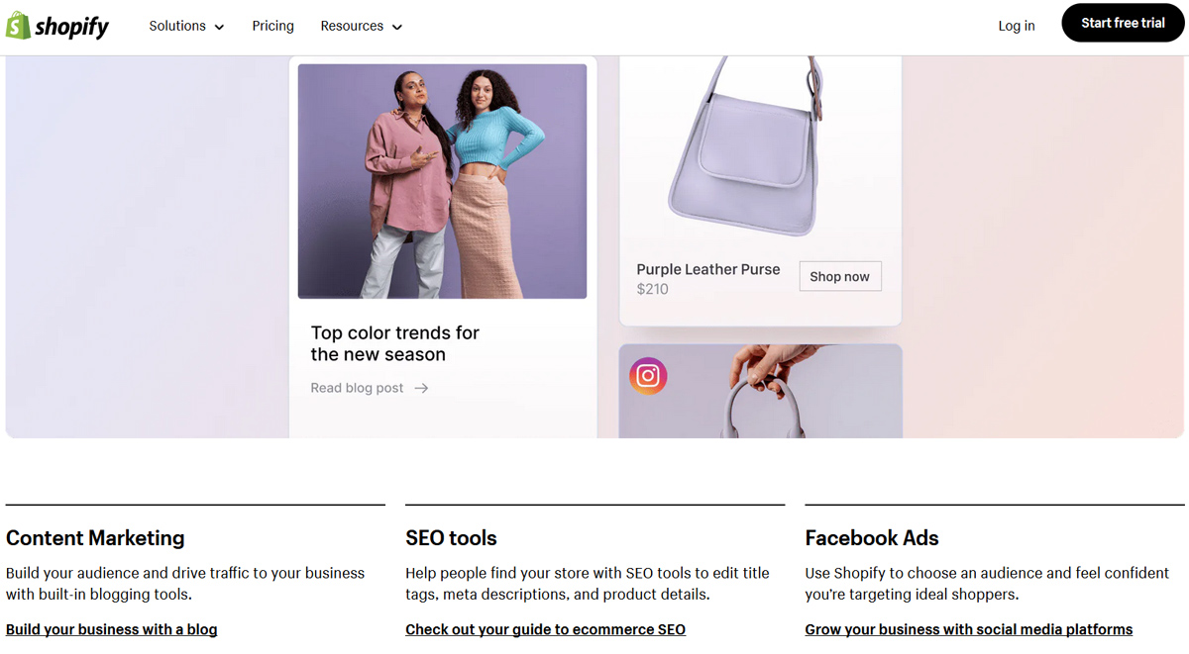Click the green shopping bag in the Shopify logo
The height and width of the screenshot is (654, 1189).
pos(17,25)
